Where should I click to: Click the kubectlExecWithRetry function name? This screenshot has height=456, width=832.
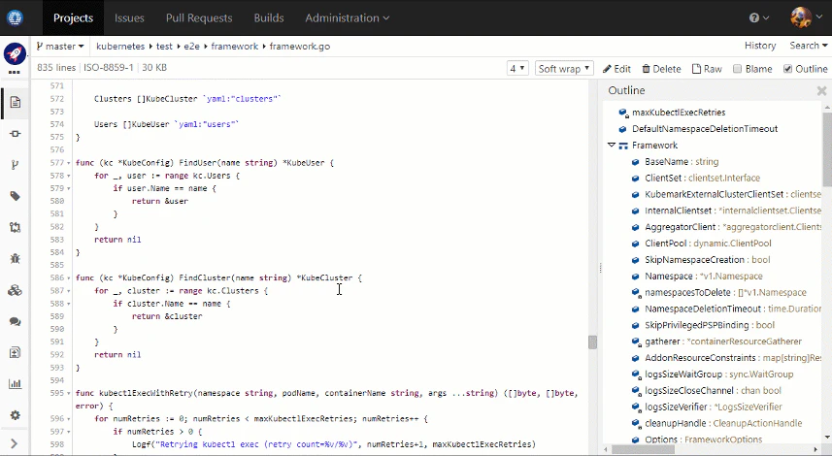click(x=146, y=393)
